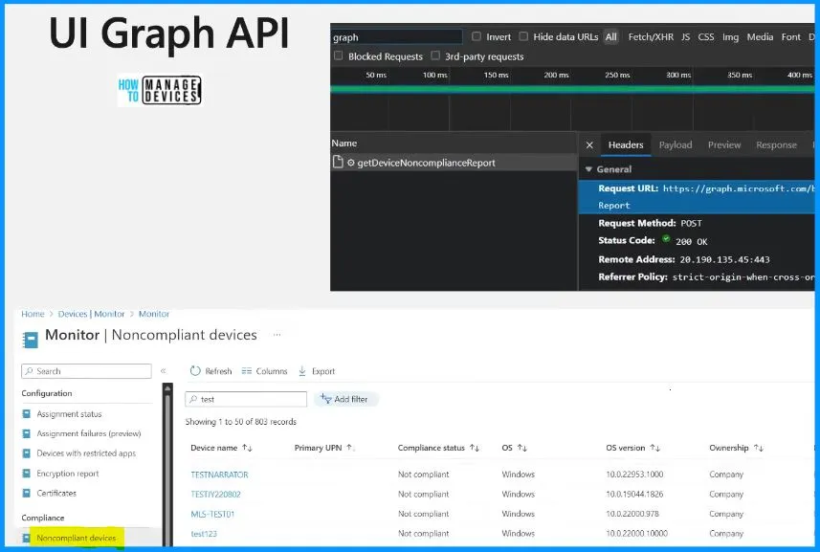Click the Monitor breadcrumb link
Viewport: 820px width, 552px height.
coord(154,314)
